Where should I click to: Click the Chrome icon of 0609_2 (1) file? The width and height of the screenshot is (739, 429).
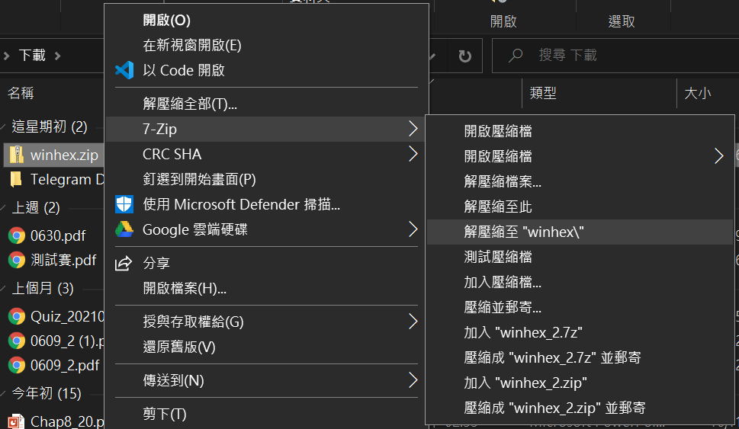(17, 341)
